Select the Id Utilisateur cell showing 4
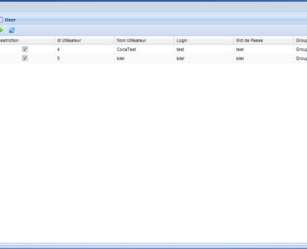 59,49
